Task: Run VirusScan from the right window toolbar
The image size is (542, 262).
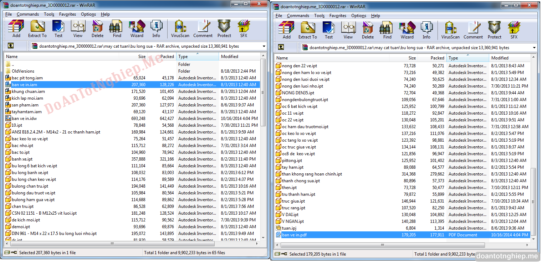Action: tap(450, 30)
